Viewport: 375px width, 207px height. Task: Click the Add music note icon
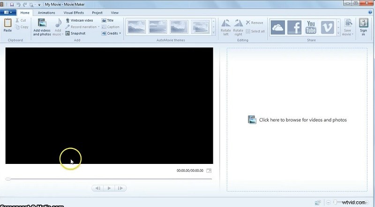(58, 23)
